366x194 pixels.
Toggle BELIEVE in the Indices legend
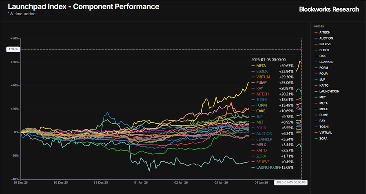pos(325,44)
